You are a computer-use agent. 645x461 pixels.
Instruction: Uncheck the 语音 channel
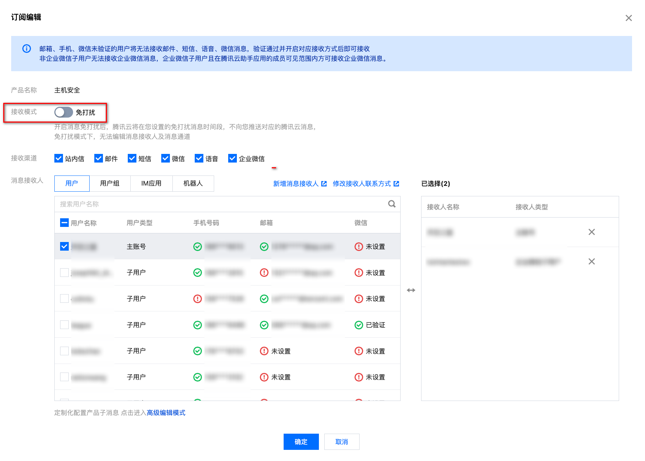(199, 158)
